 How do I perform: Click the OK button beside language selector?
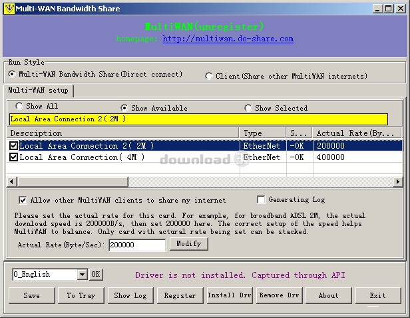click(x=96, y=275)
